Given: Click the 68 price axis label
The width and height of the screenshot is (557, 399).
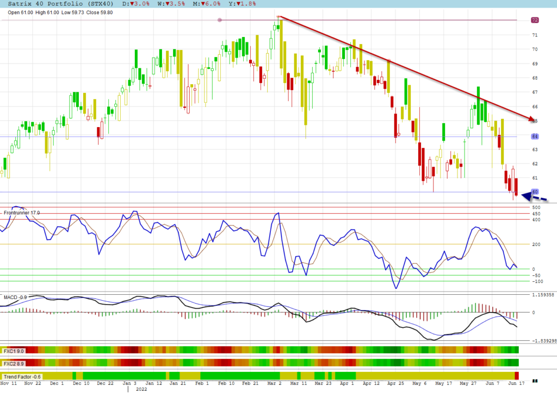Looking at the screenshot, I should pyautogui.click(x=535, y=78).
